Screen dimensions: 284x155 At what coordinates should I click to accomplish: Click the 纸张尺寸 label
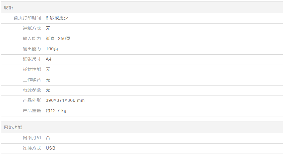coord(32,59)
